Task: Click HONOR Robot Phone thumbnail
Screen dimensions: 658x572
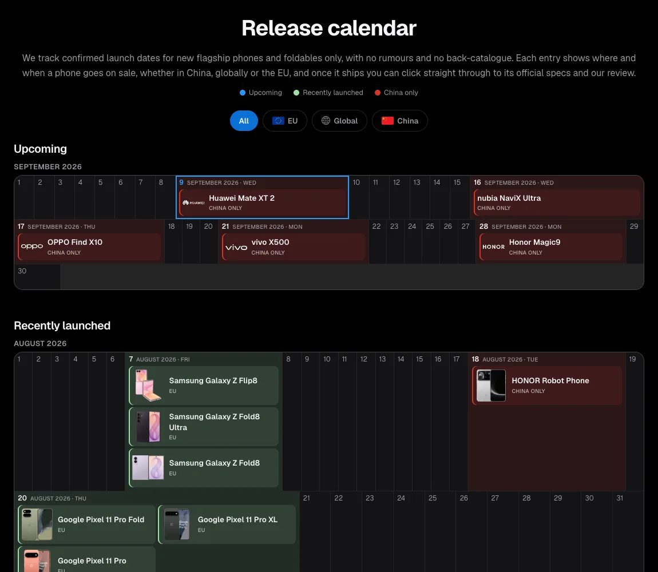Action: (x=491, y=386)
